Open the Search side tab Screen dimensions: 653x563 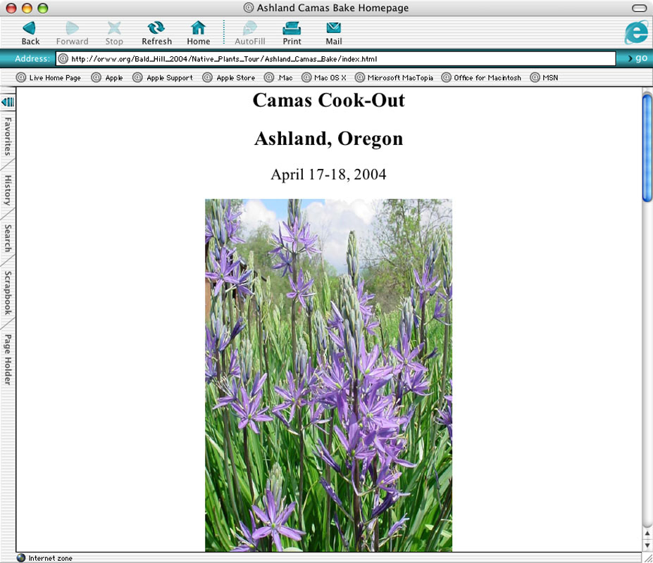[8, 238]
